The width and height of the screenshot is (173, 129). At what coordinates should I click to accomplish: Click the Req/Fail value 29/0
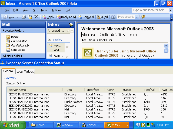tap(147, 109)
